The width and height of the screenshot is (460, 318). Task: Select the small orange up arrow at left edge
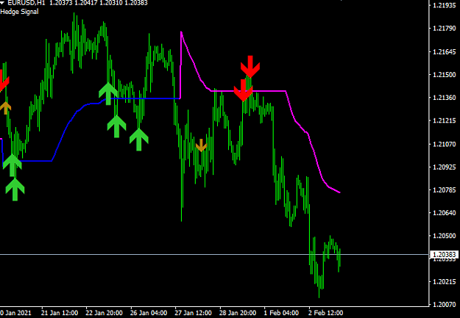click(5, 108)
